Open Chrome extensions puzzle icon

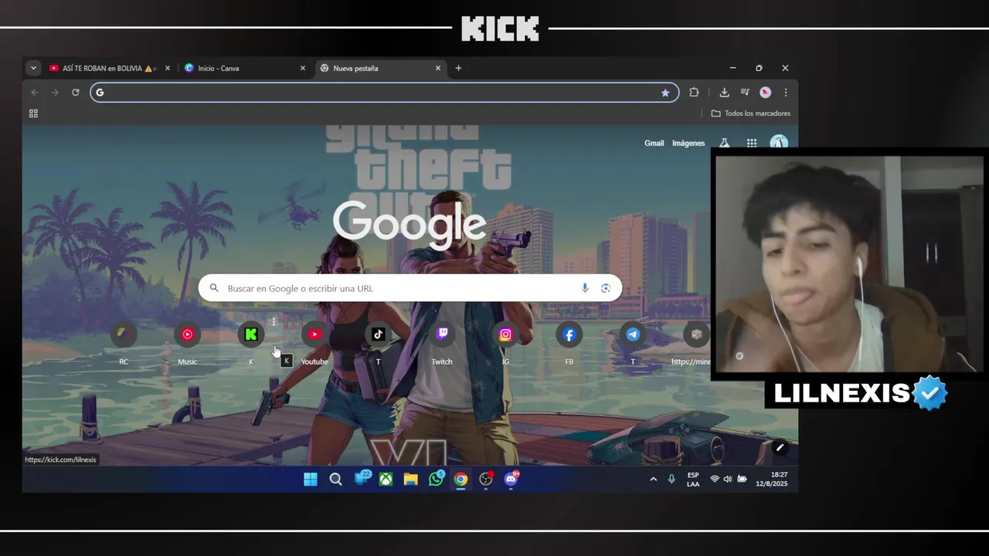[694, 93]
